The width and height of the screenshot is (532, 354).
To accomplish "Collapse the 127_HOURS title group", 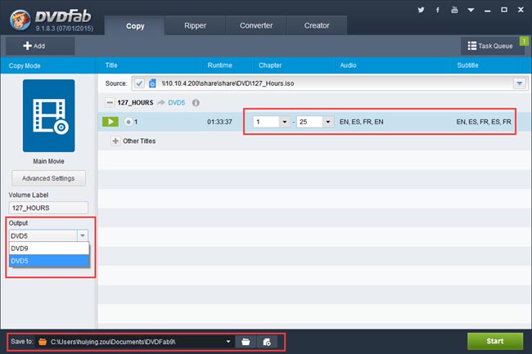I will (110, 102).
